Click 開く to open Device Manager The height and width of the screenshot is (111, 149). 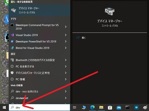point(84,38)
